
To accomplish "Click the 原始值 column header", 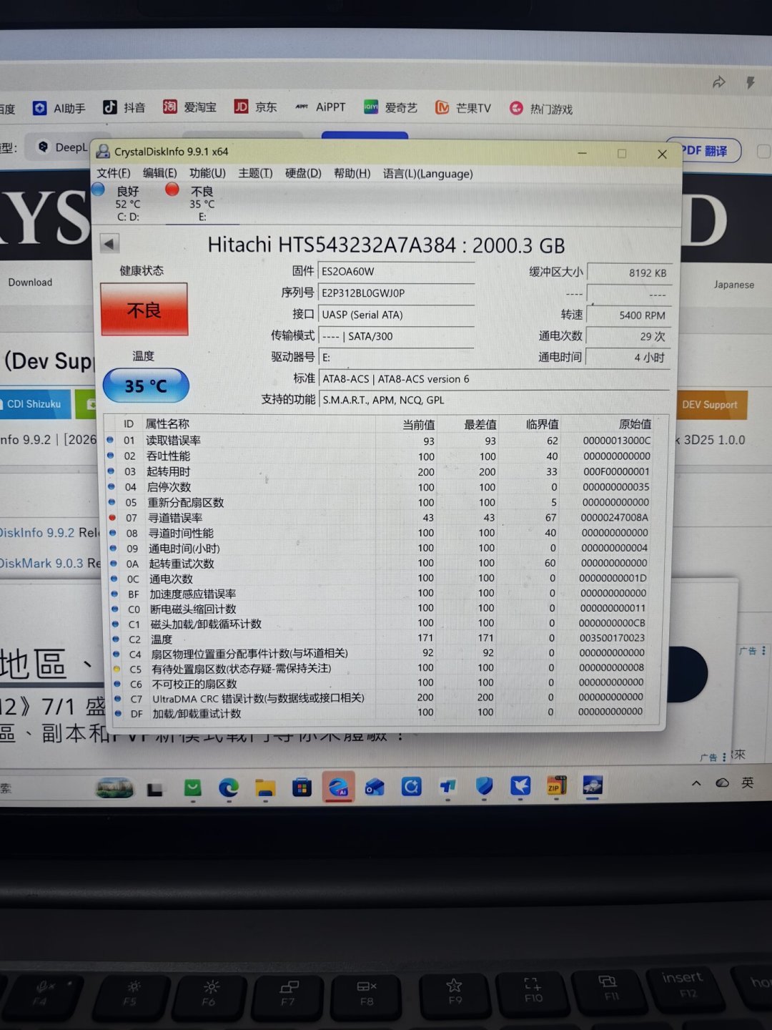I will click(x=635, y=424).
